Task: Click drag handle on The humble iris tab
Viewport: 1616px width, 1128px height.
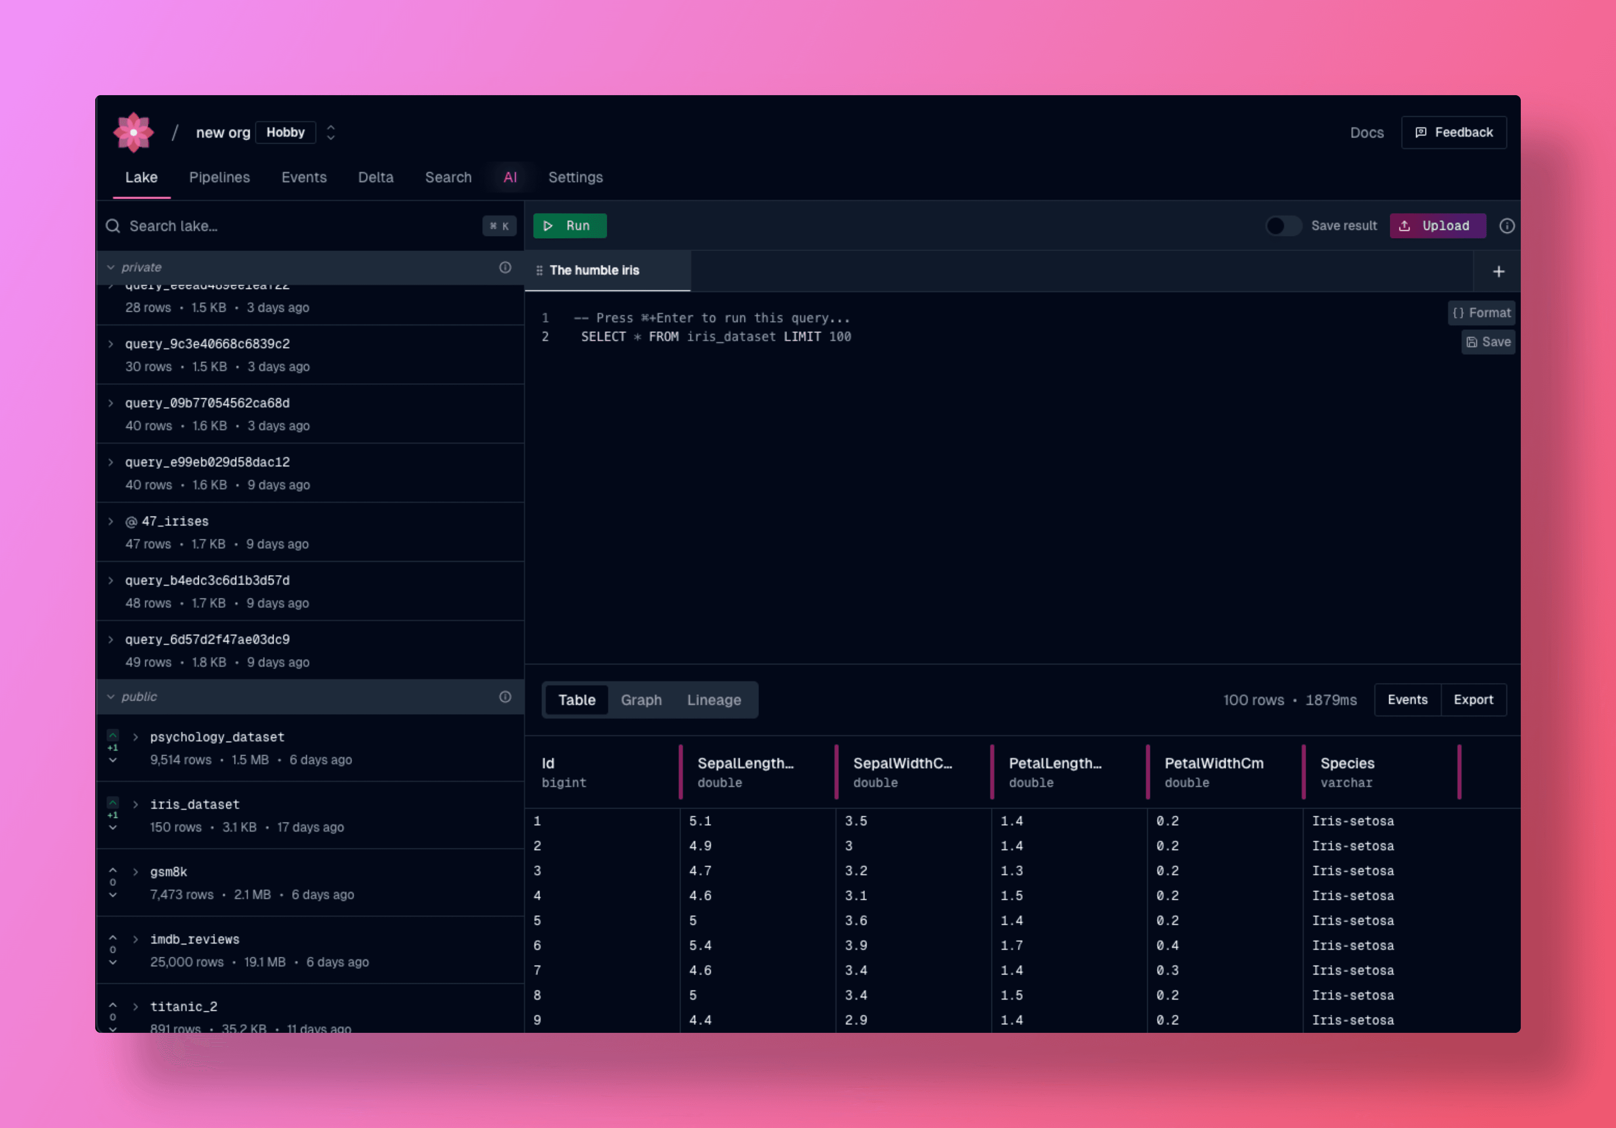Action: coord(539,271)
